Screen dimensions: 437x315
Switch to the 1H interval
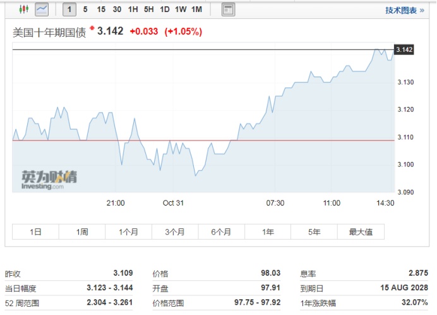(x=133, y=9)
